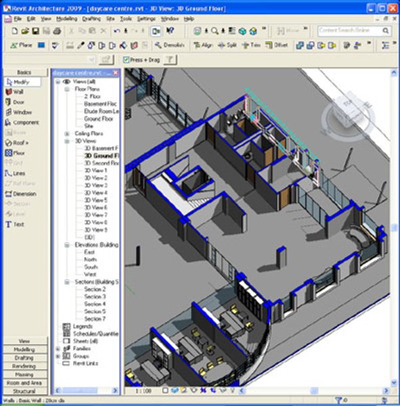Click the Open folder icon
Screen dimensions: 400x406
coord(25,31)
